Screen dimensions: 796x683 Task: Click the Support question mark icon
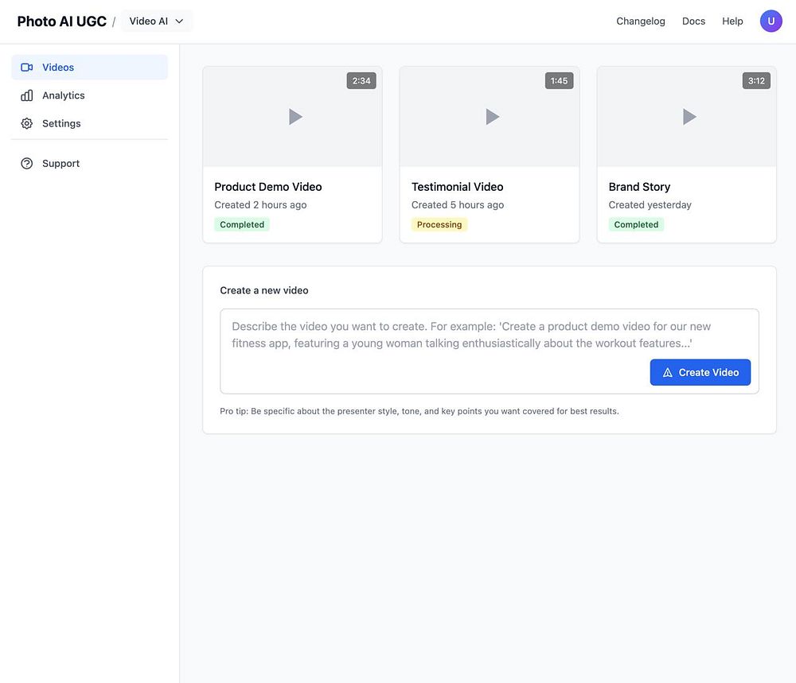(27, 164)
